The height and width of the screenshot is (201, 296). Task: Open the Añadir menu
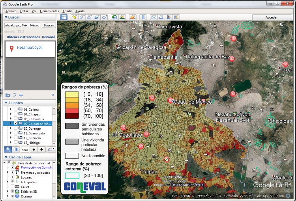click(x=67, y=11)
